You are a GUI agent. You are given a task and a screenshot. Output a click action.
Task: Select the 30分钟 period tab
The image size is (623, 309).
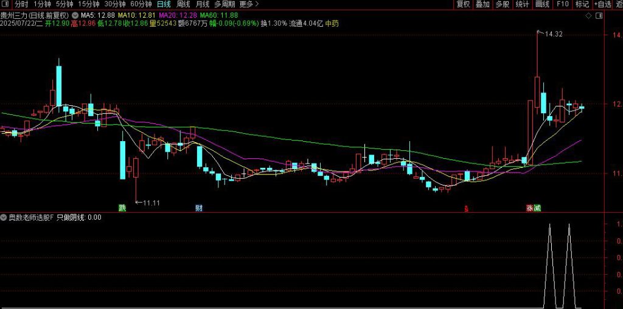(x=114, y=4)
